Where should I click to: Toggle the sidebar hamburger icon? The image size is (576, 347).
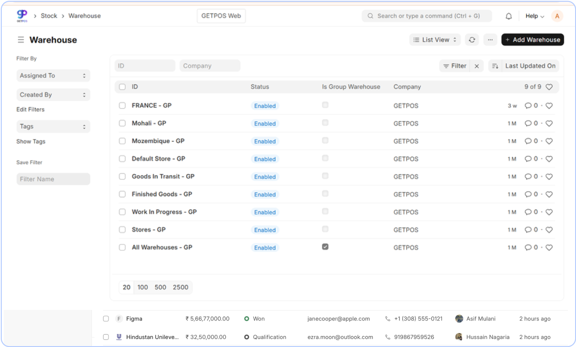click(21, 40)
